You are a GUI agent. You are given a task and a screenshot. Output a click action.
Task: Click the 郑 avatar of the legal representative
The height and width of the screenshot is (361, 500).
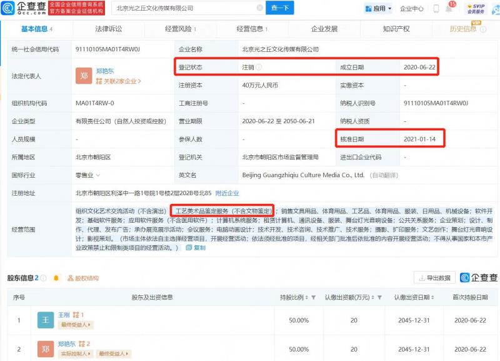click(x=84, y=76)
